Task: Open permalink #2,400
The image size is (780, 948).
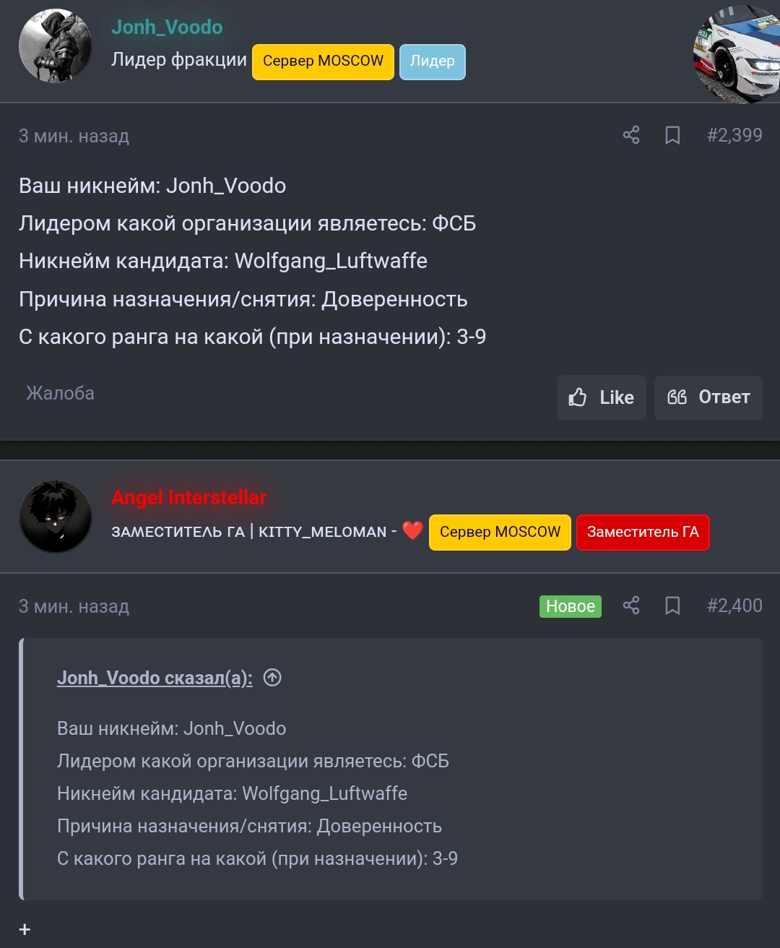Action: 734,606
